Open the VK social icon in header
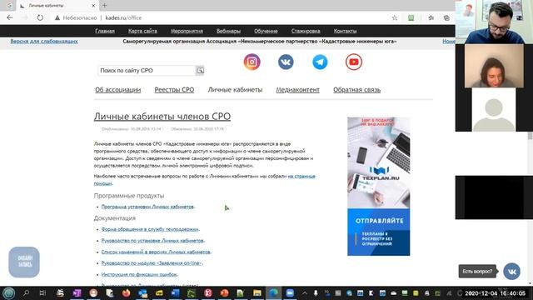The image size is (533, 300). click(x=286, y=62)
